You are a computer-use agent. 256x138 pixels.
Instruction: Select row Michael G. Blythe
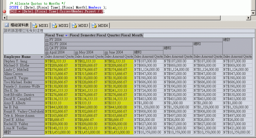[24, 65]
